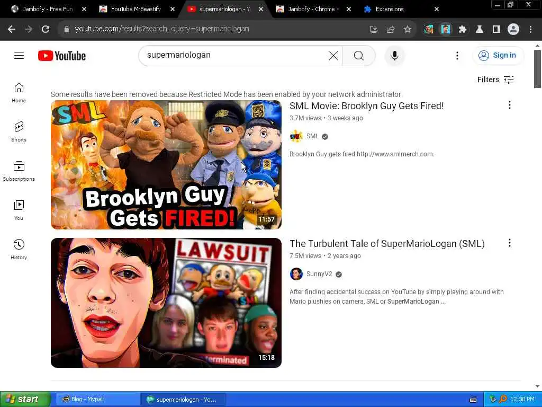Viewport: 542px width, 407px height.
Task: Reload the page
Action: pyautogui.click(x=46, y=29)
